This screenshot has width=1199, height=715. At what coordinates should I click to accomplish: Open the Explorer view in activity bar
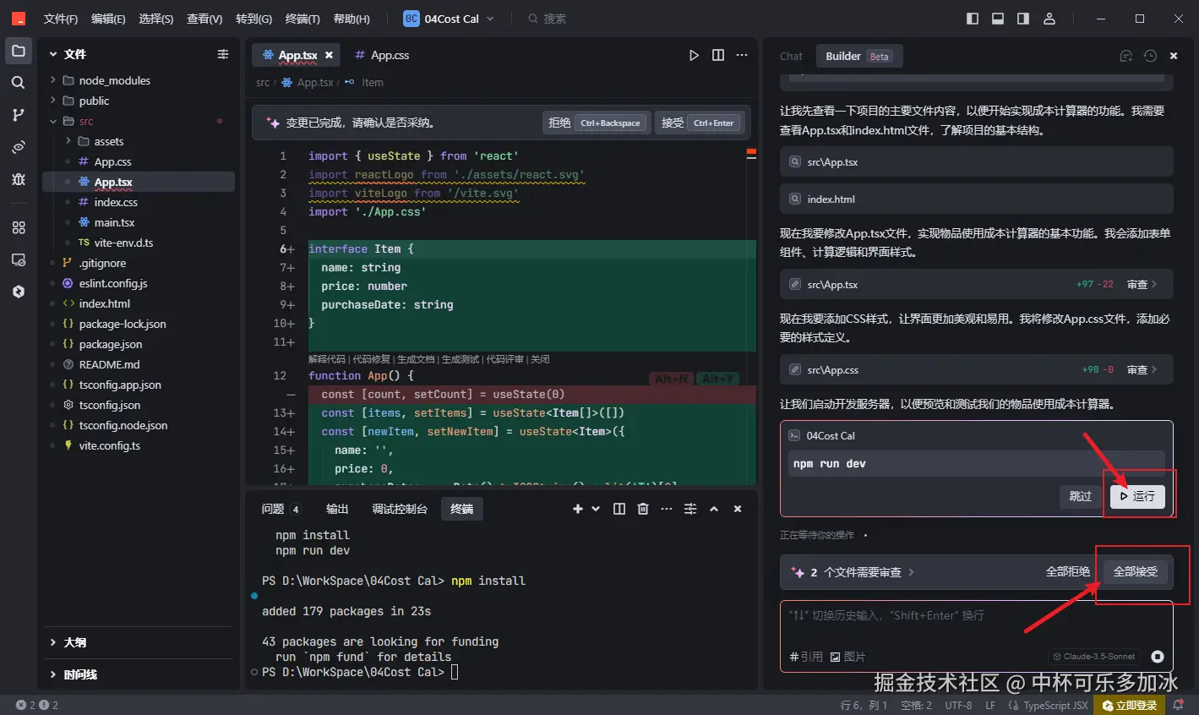[x=19, y=51]
